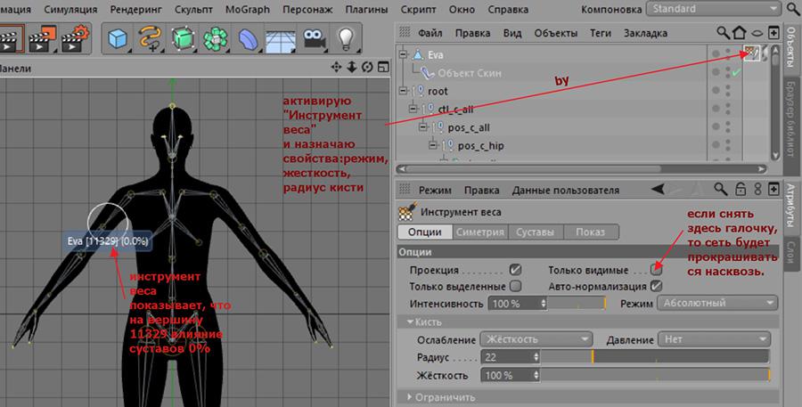This screenshot has height=407, width=802.
Task: Open the MoGraph menu
Action: pos(248,9)
